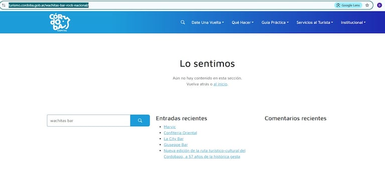Click the Google Lens button
Screen dimensions: 385x196
(348, 5)
